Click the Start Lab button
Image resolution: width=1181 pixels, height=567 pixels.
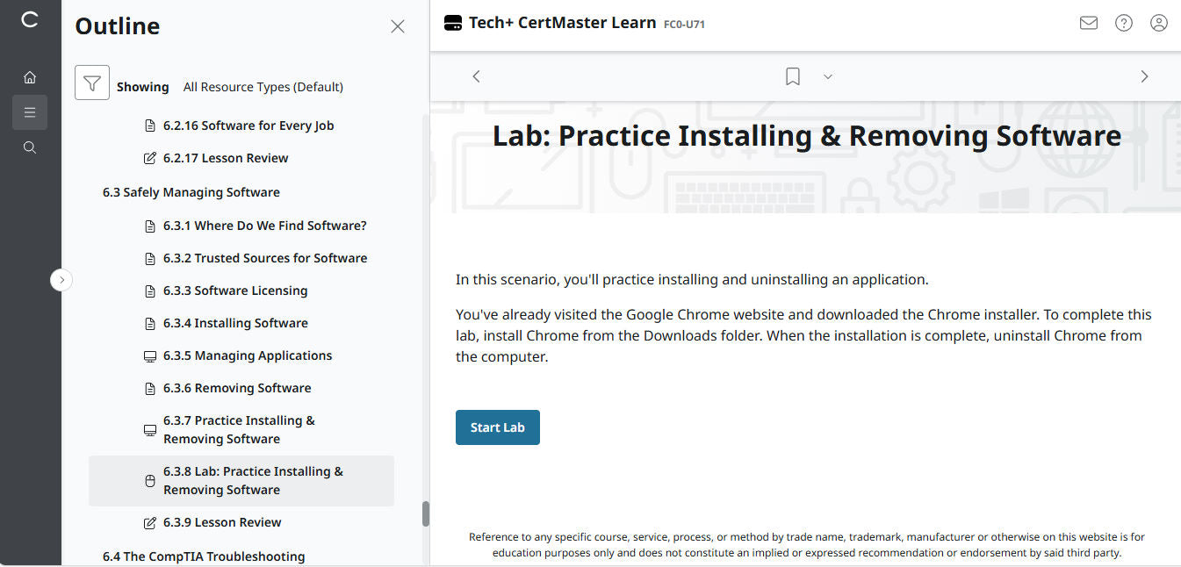point(497,427)
